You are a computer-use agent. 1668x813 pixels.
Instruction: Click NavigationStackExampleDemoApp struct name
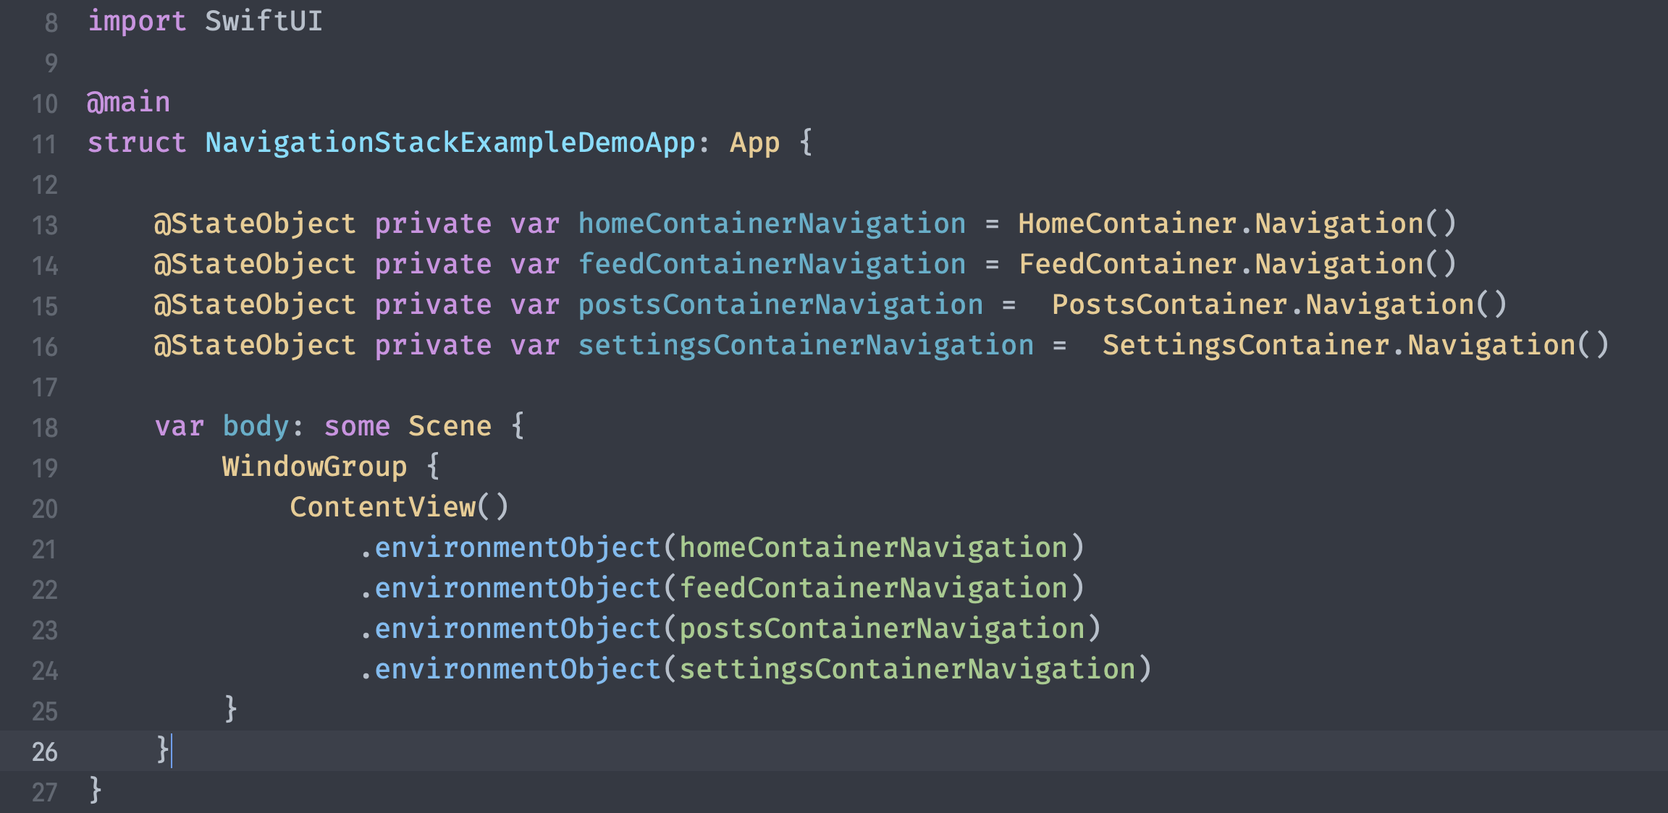click(450, 143)
